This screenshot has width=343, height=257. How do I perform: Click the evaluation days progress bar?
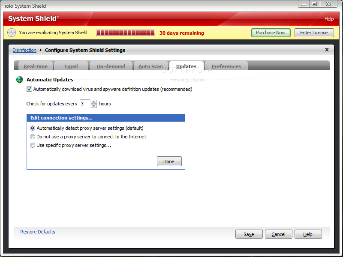[x=126, y=33]
